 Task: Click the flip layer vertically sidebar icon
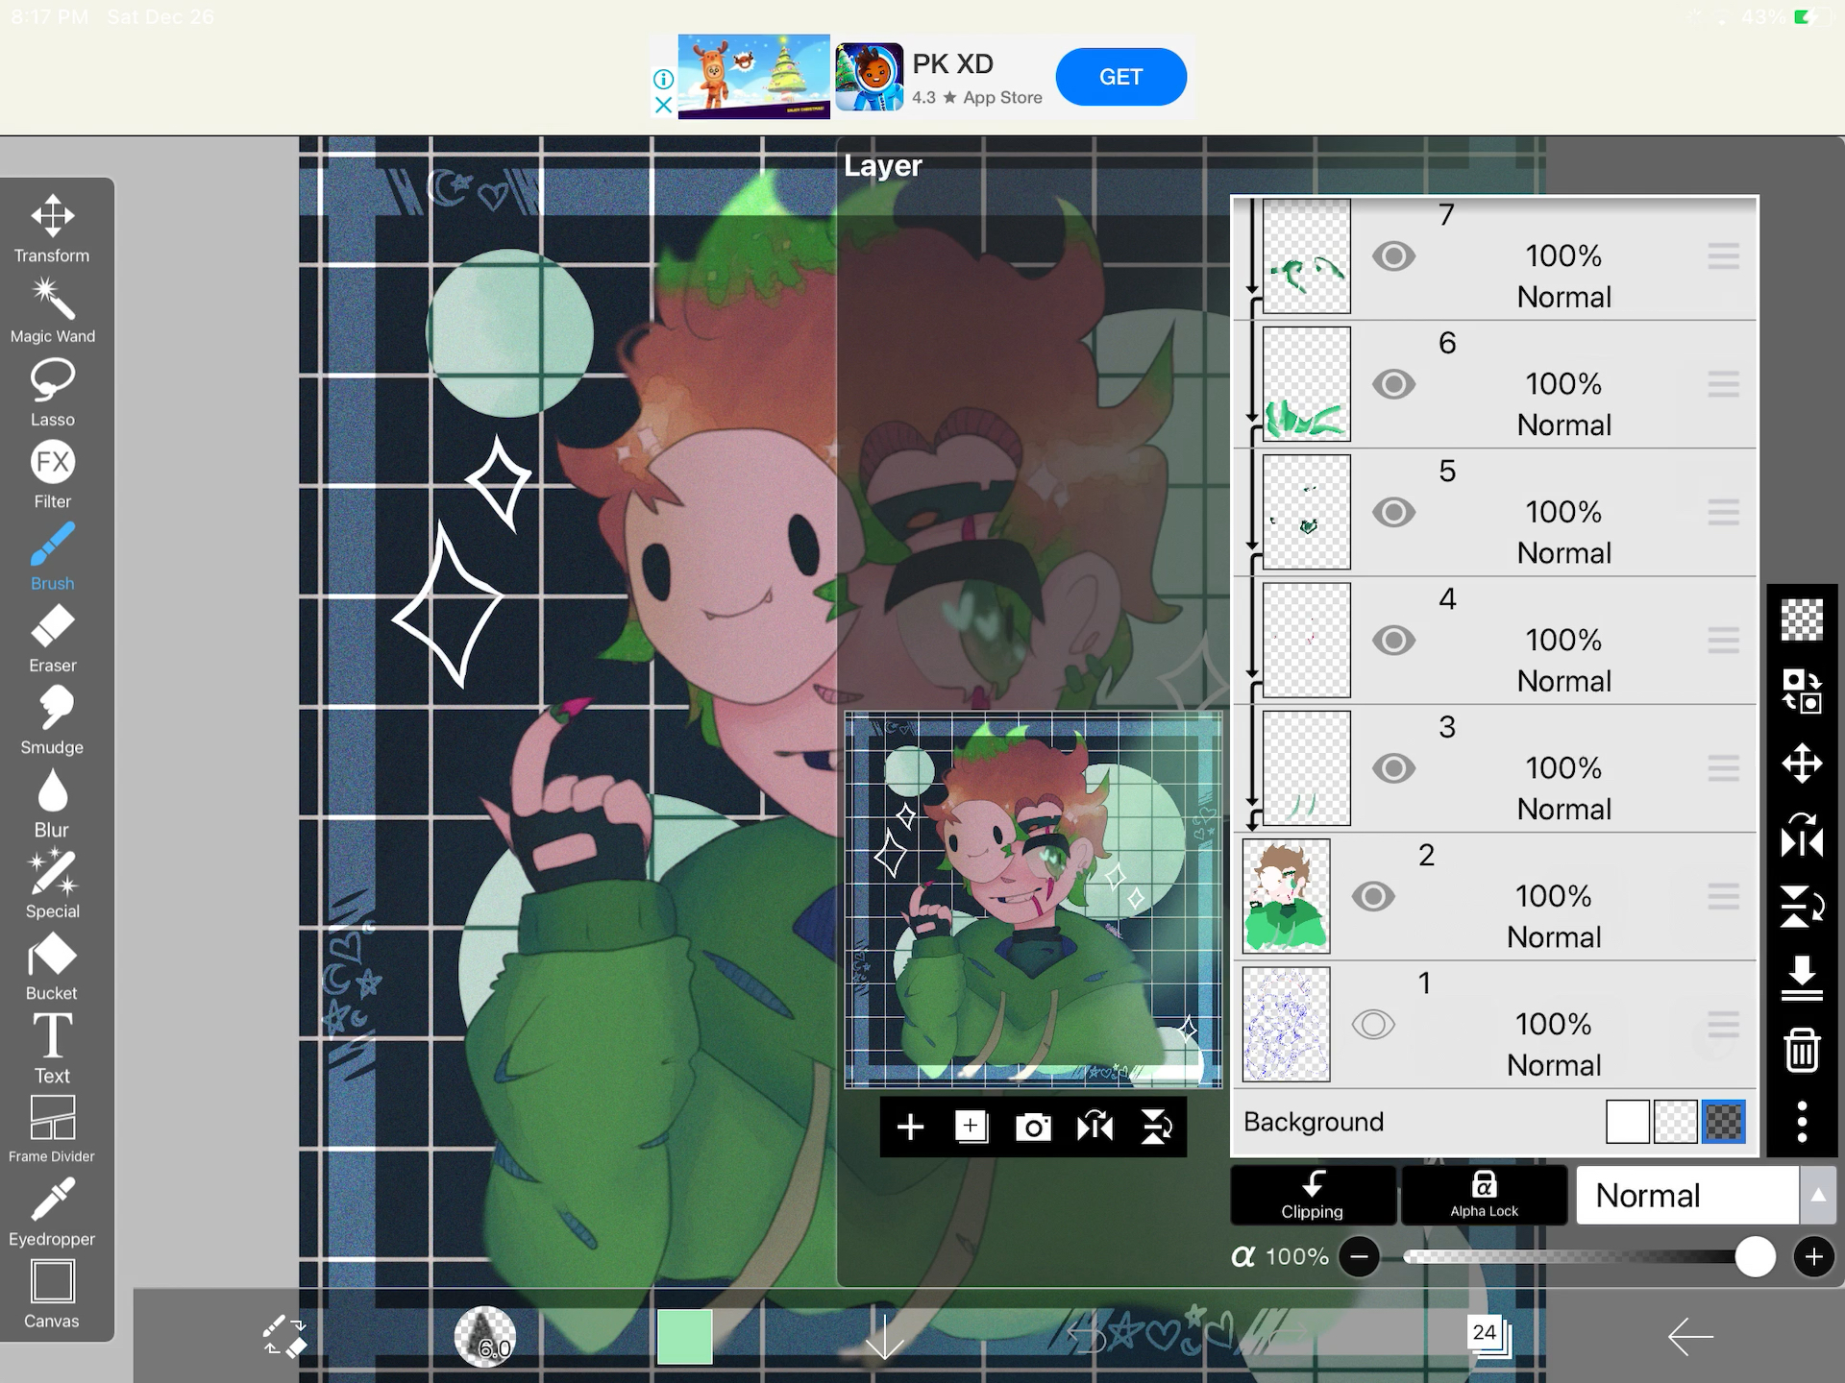click(x=1802, y=907)
